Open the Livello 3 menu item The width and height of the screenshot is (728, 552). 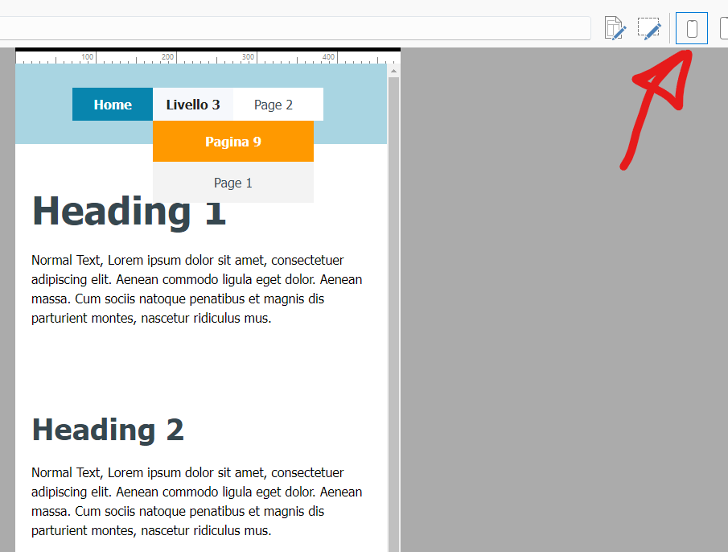tap(193, 105)
